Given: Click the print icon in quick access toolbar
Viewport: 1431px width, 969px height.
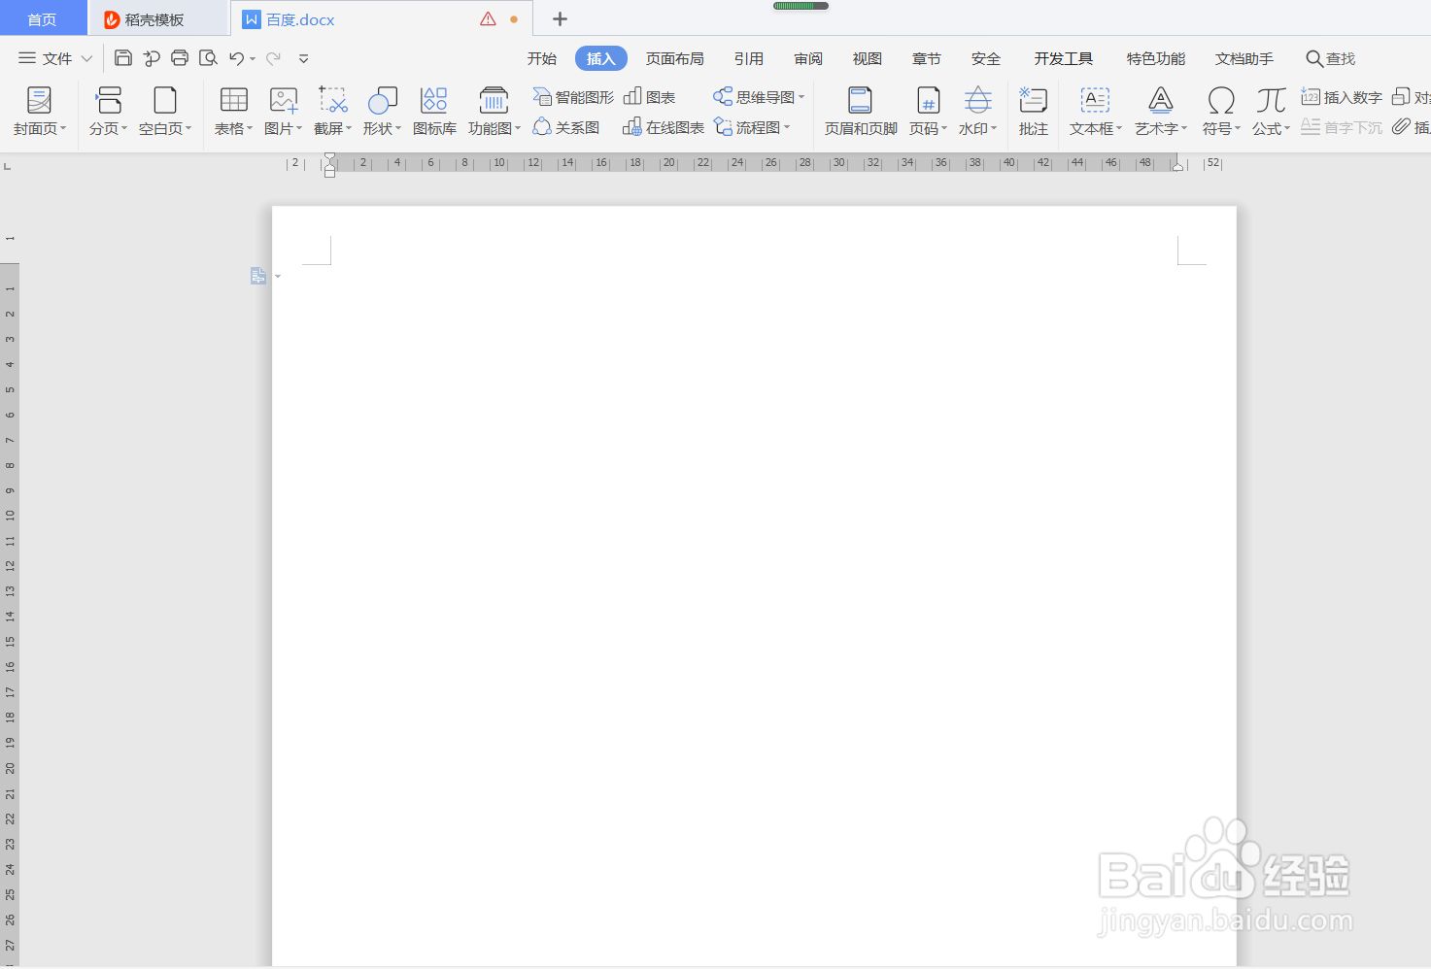Looking at the screenshot, I should tap(180, 58).
